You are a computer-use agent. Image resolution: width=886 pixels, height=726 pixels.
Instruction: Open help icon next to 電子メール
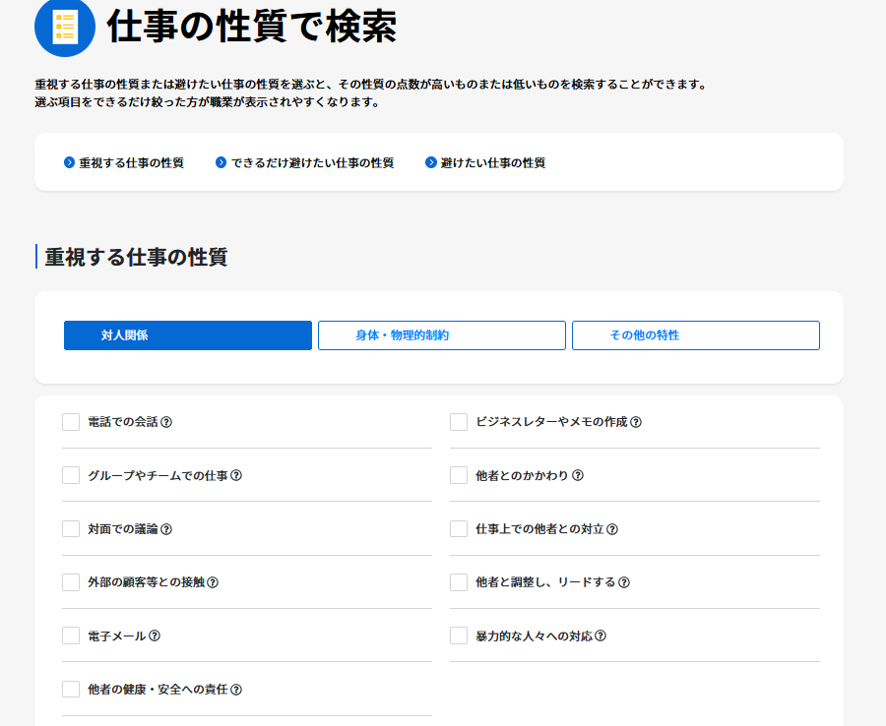coord(155,635)
